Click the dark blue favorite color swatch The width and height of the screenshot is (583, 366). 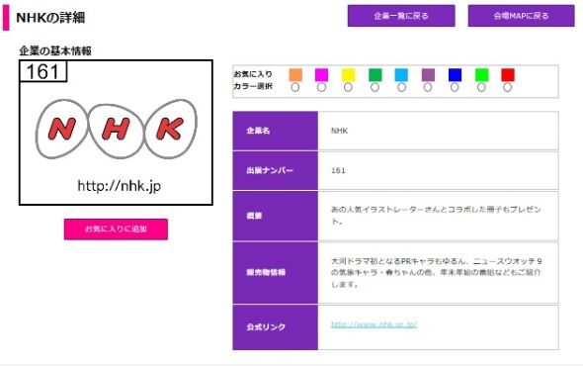(456, 75)
